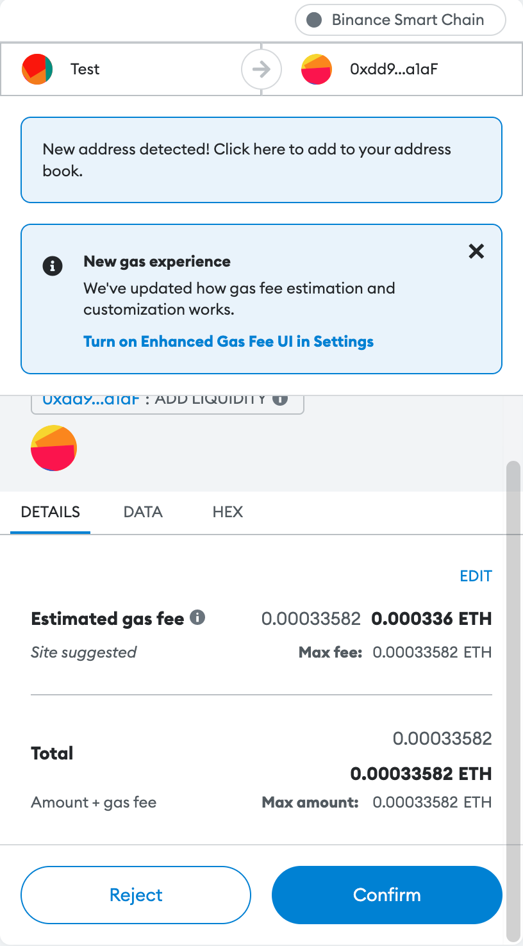Image resolution: width=523 pixels, height=946 pixels.
Task: Click the info icon in New gas experience banner
Action: tap(53, 265)
